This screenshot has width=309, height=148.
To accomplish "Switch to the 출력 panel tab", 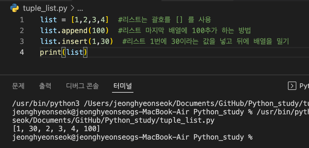I will point(45,86).
